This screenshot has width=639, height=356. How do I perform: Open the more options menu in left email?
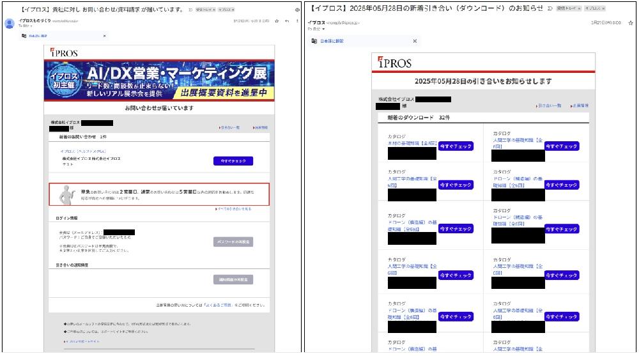point(298,21)
